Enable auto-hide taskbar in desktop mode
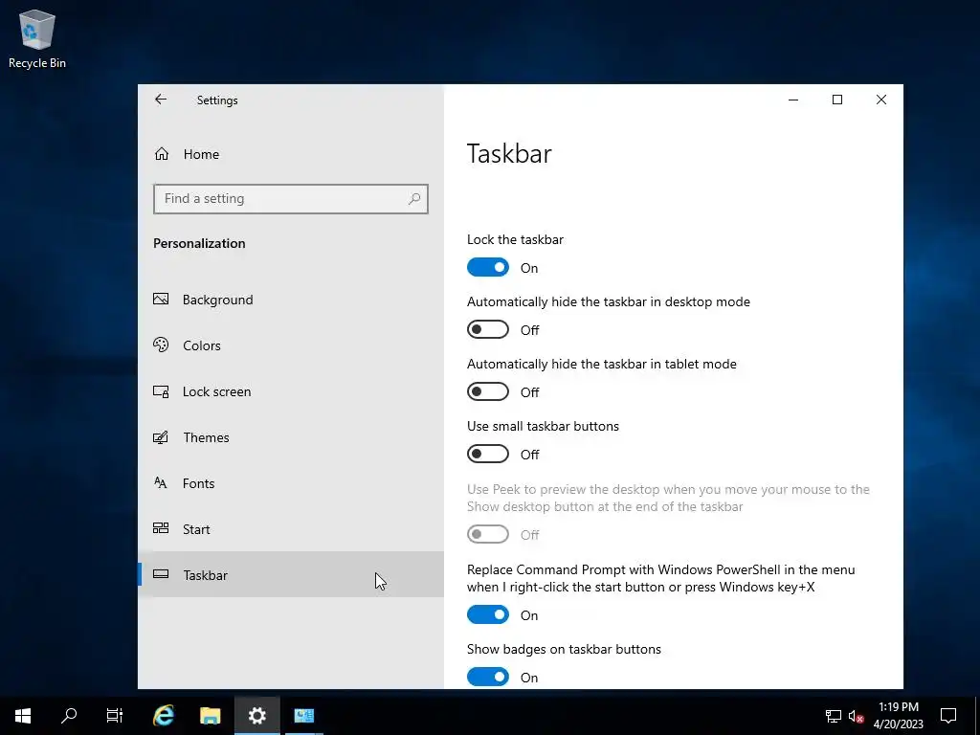Viewport: 980px width, 735px height. coord(487,329)
